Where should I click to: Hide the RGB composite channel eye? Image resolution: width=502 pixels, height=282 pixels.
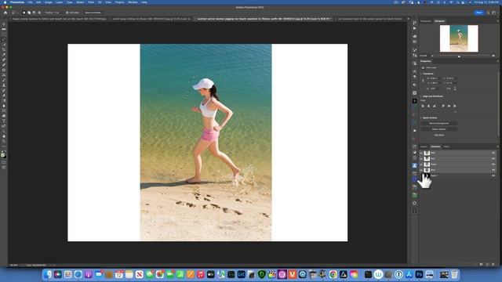pyautogui.click(x=421, y=153)
